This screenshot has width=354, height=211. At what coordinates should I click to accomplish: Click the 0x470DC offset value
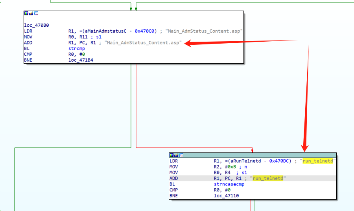click(279, 161)
